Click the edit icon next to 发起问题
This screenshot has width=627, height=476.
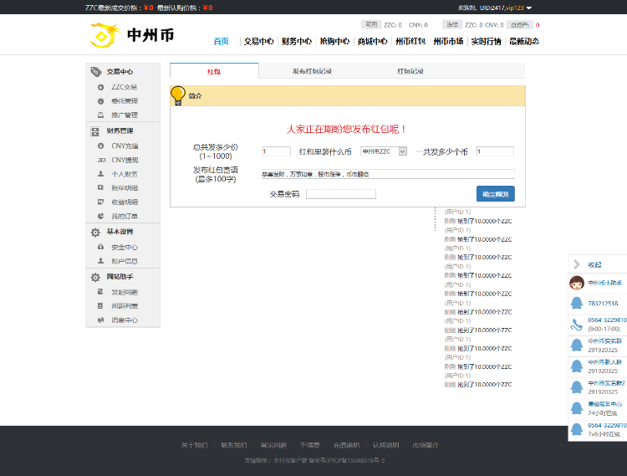101,292
